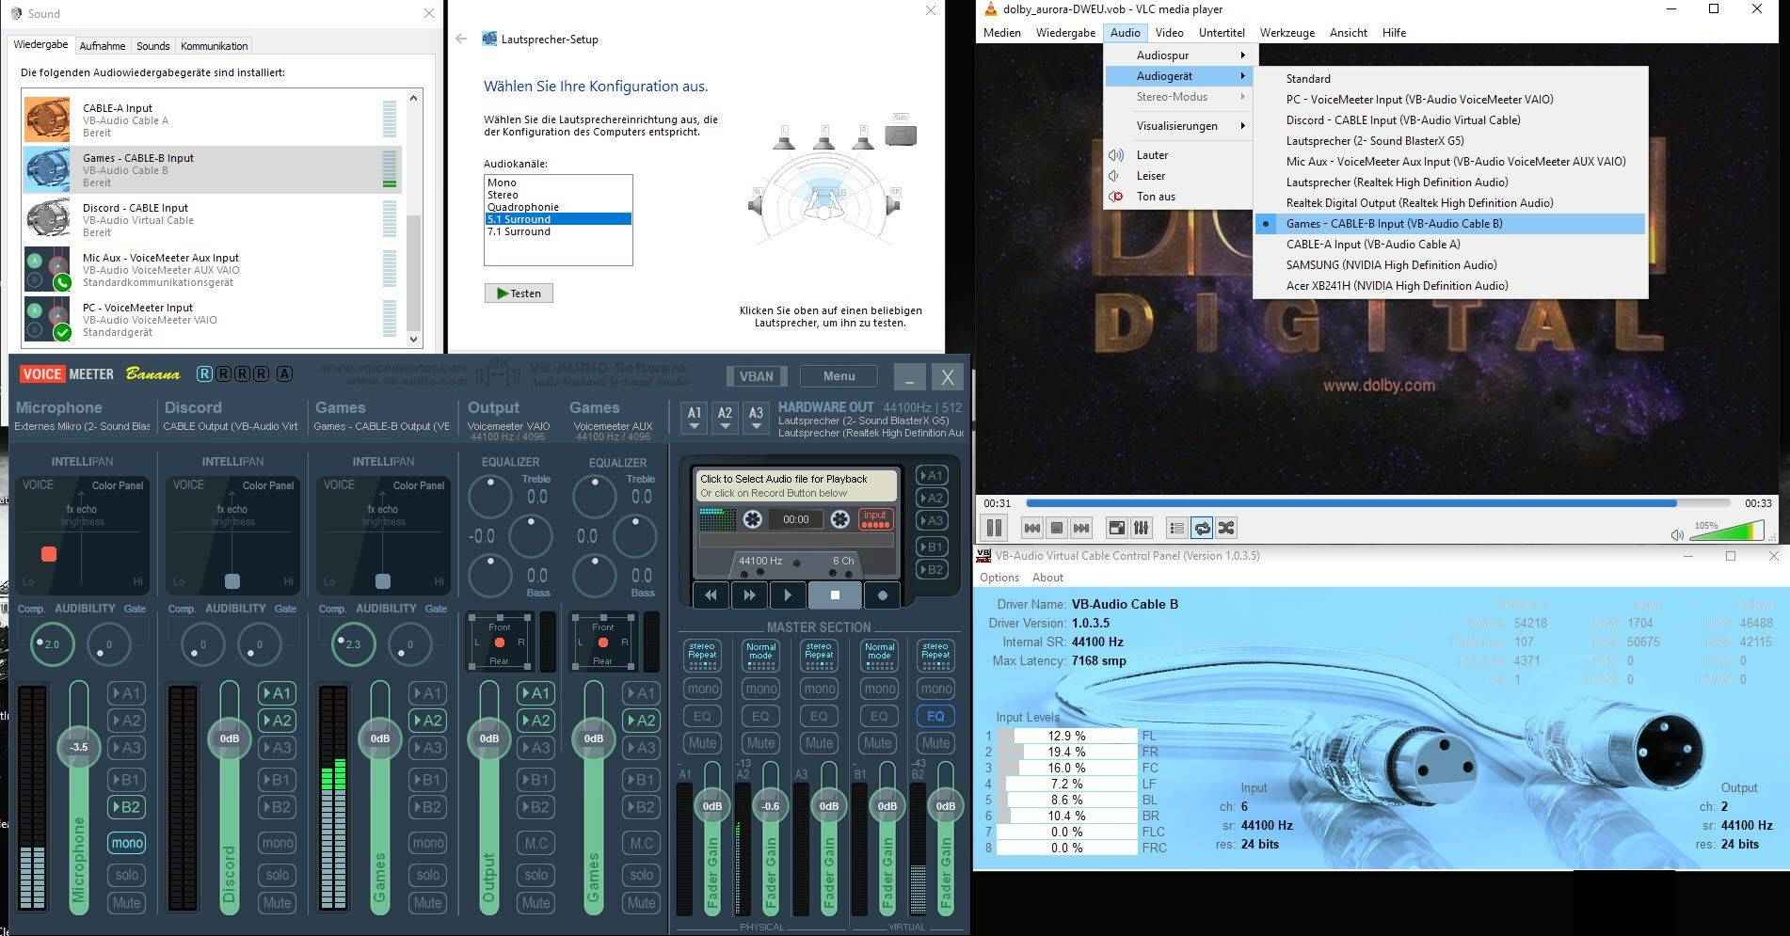
Task: Toggle VLC shuffle playback icon
Action: pyautogui.click(x=1226, y=528)
